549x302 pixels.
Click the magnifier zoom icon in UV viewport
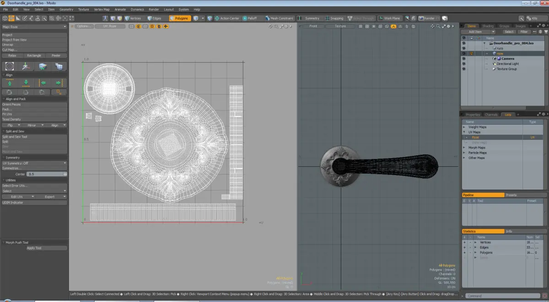click(277, 26)
